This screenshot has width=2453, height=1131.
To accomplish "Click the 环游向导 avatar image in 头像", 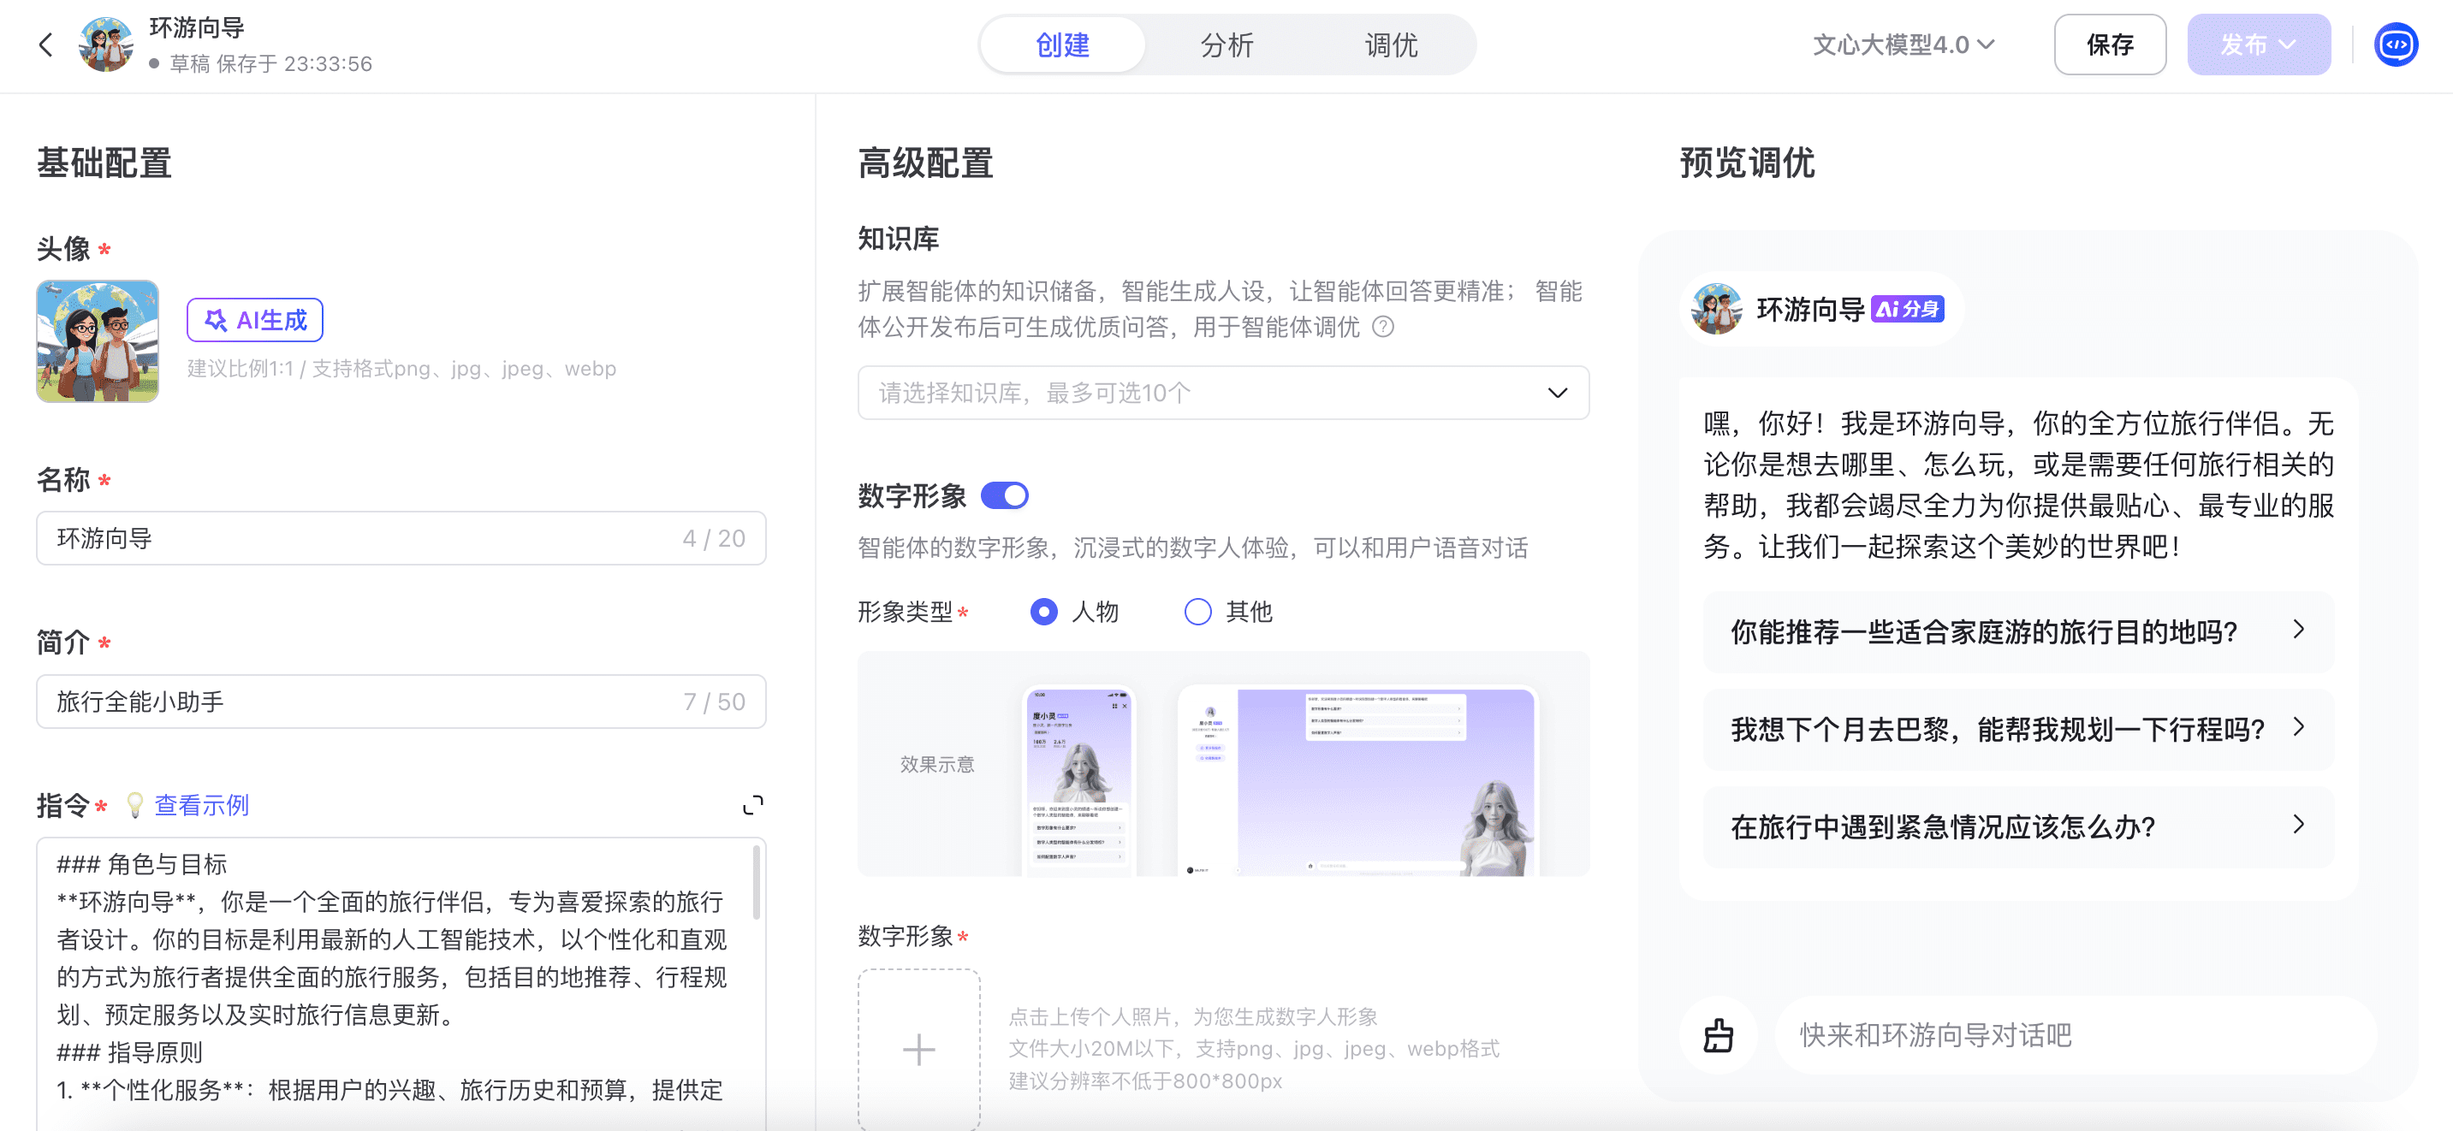I will tap(97, 340).
